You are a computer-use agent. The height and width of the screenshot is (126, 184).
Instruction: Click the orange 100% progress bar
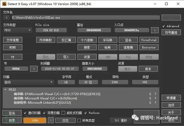point(35,120)
